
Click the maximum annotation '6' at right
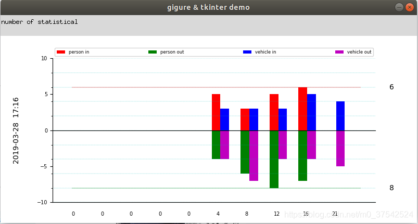391,87
